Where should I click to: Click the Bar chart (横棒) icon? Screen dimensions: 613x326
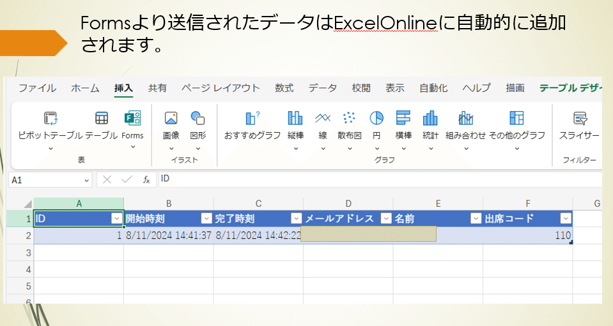[x=403, y=118]
